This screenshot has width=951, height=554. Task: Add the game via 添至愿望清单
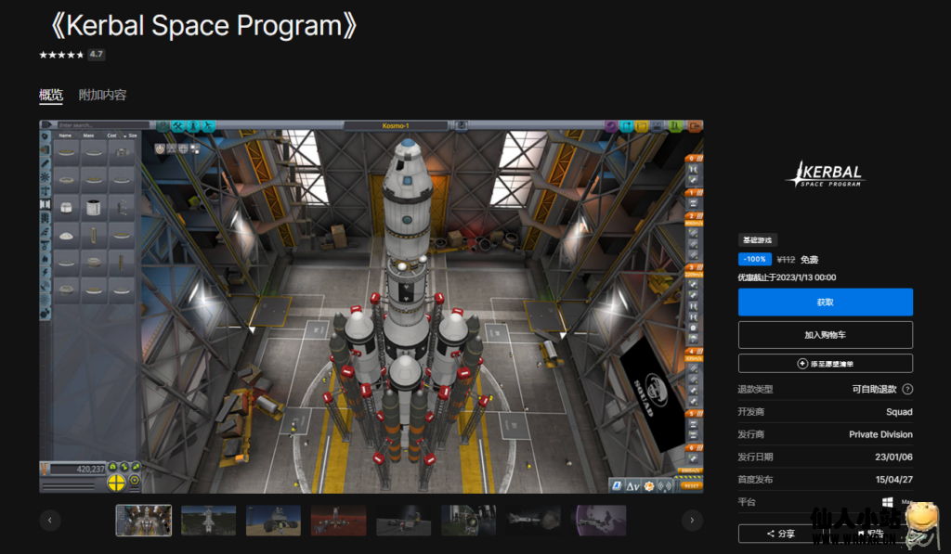(825, 364)
